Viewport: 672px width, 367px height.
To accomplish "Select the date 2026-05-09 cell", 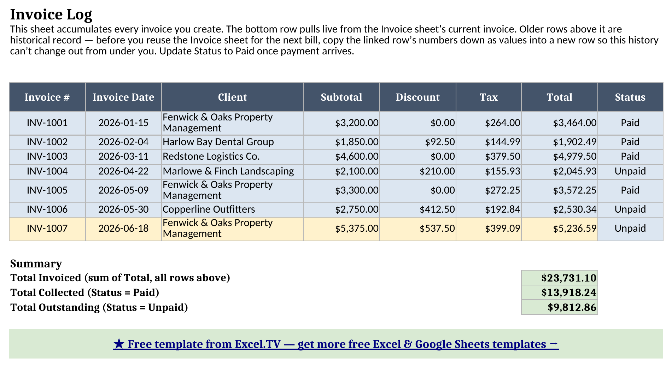I will 123,190.
